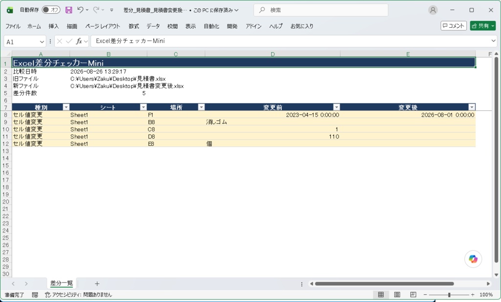
Task: Select the 旧ファイル label cell
Action: click(x=41, y=79)
